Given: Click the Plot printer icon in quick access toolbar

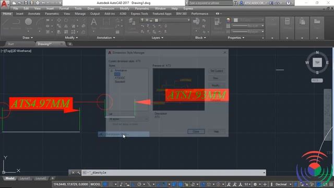Looking at the screenshot, I should pyautogui.click(x=38, y=3).
